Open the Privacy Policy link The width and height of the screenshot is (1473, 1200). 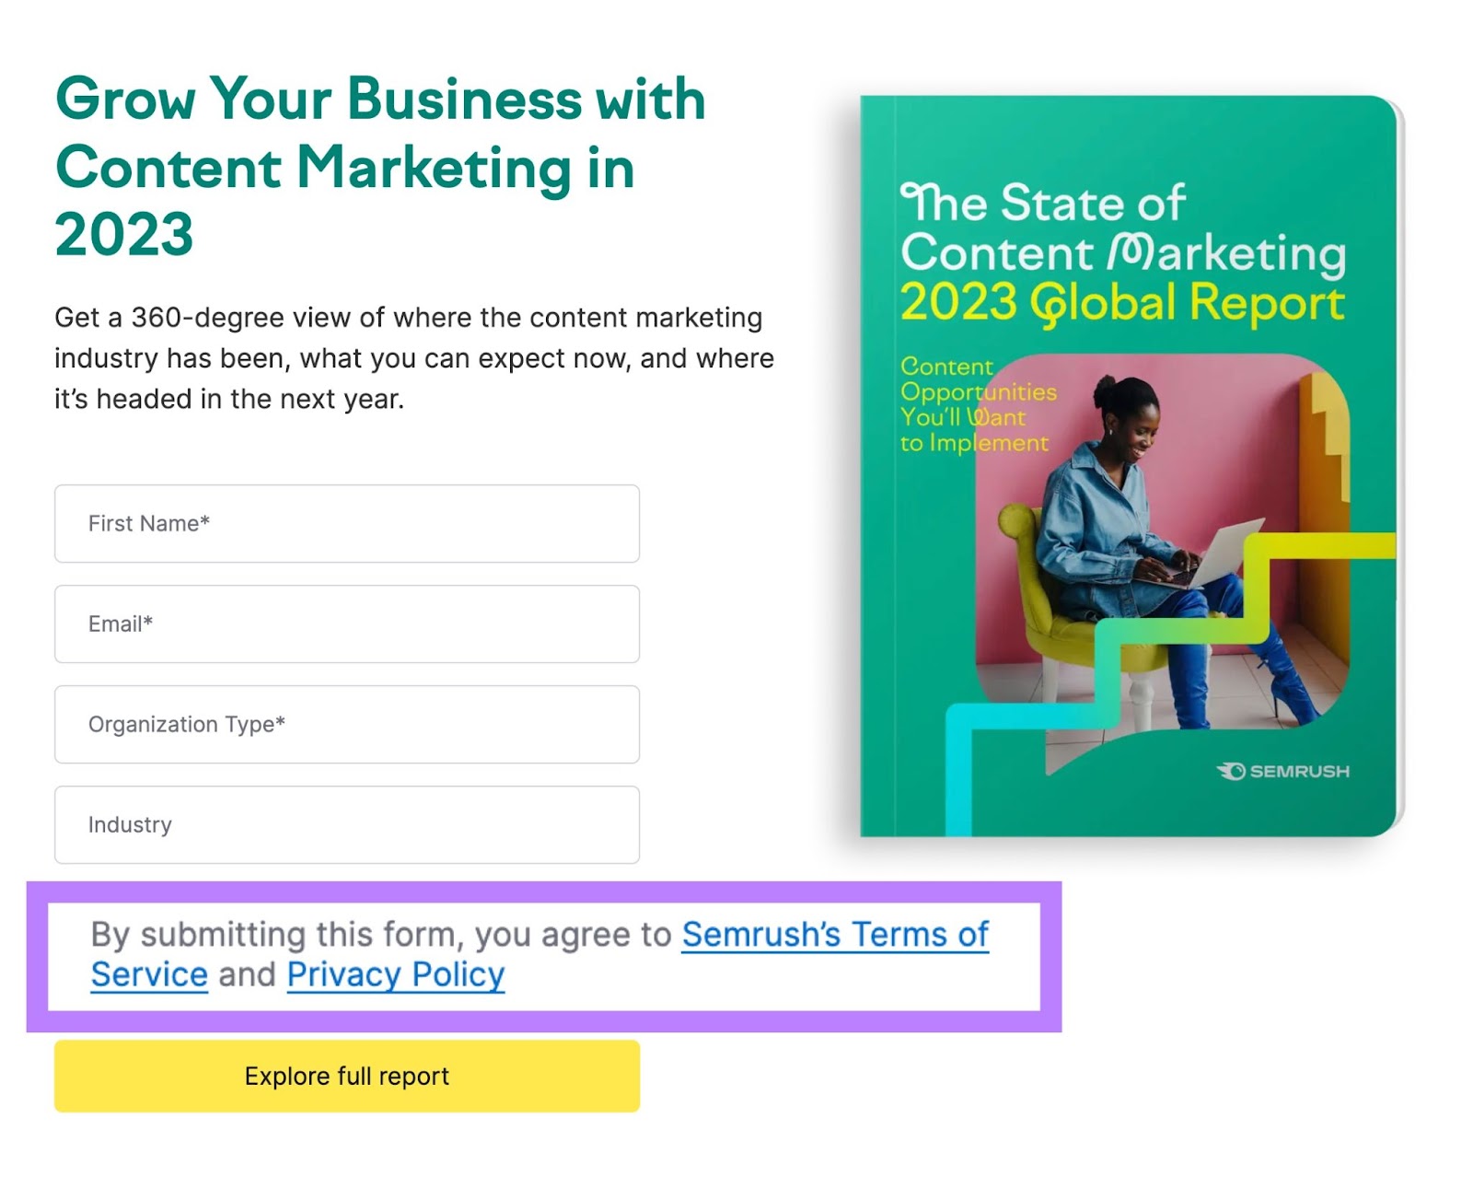395,974
